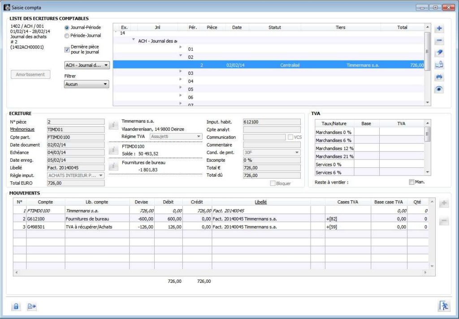The width and height of the screenshot is (459, 319).
Task: Click the Date document field 02/02/14
Action: [75, 145]
